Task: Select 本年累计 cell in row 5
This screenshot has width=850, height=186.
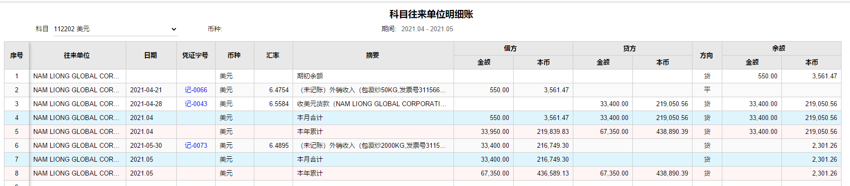Action: 373,131
